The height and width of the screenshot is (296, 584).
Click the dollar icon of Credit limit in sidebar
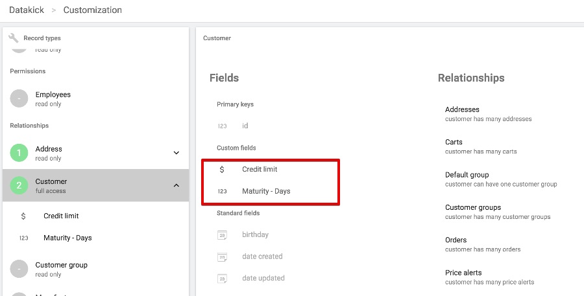point(23,216)
